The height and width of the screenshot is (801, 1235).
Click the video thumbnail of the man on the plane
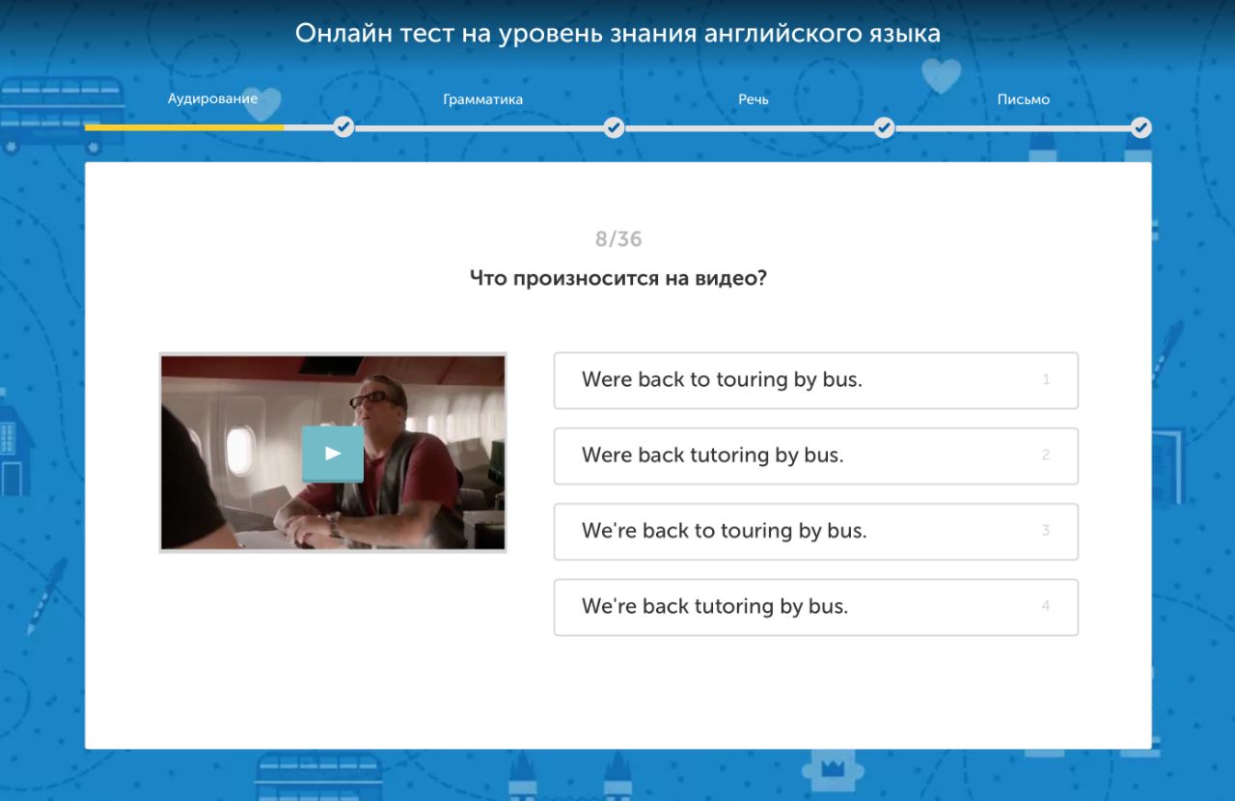pos(333,453)
